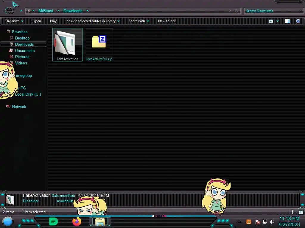Viewport: 305px width, 228px height.
Task: Open Network in the sidebar
Action: tap(19, 107)
